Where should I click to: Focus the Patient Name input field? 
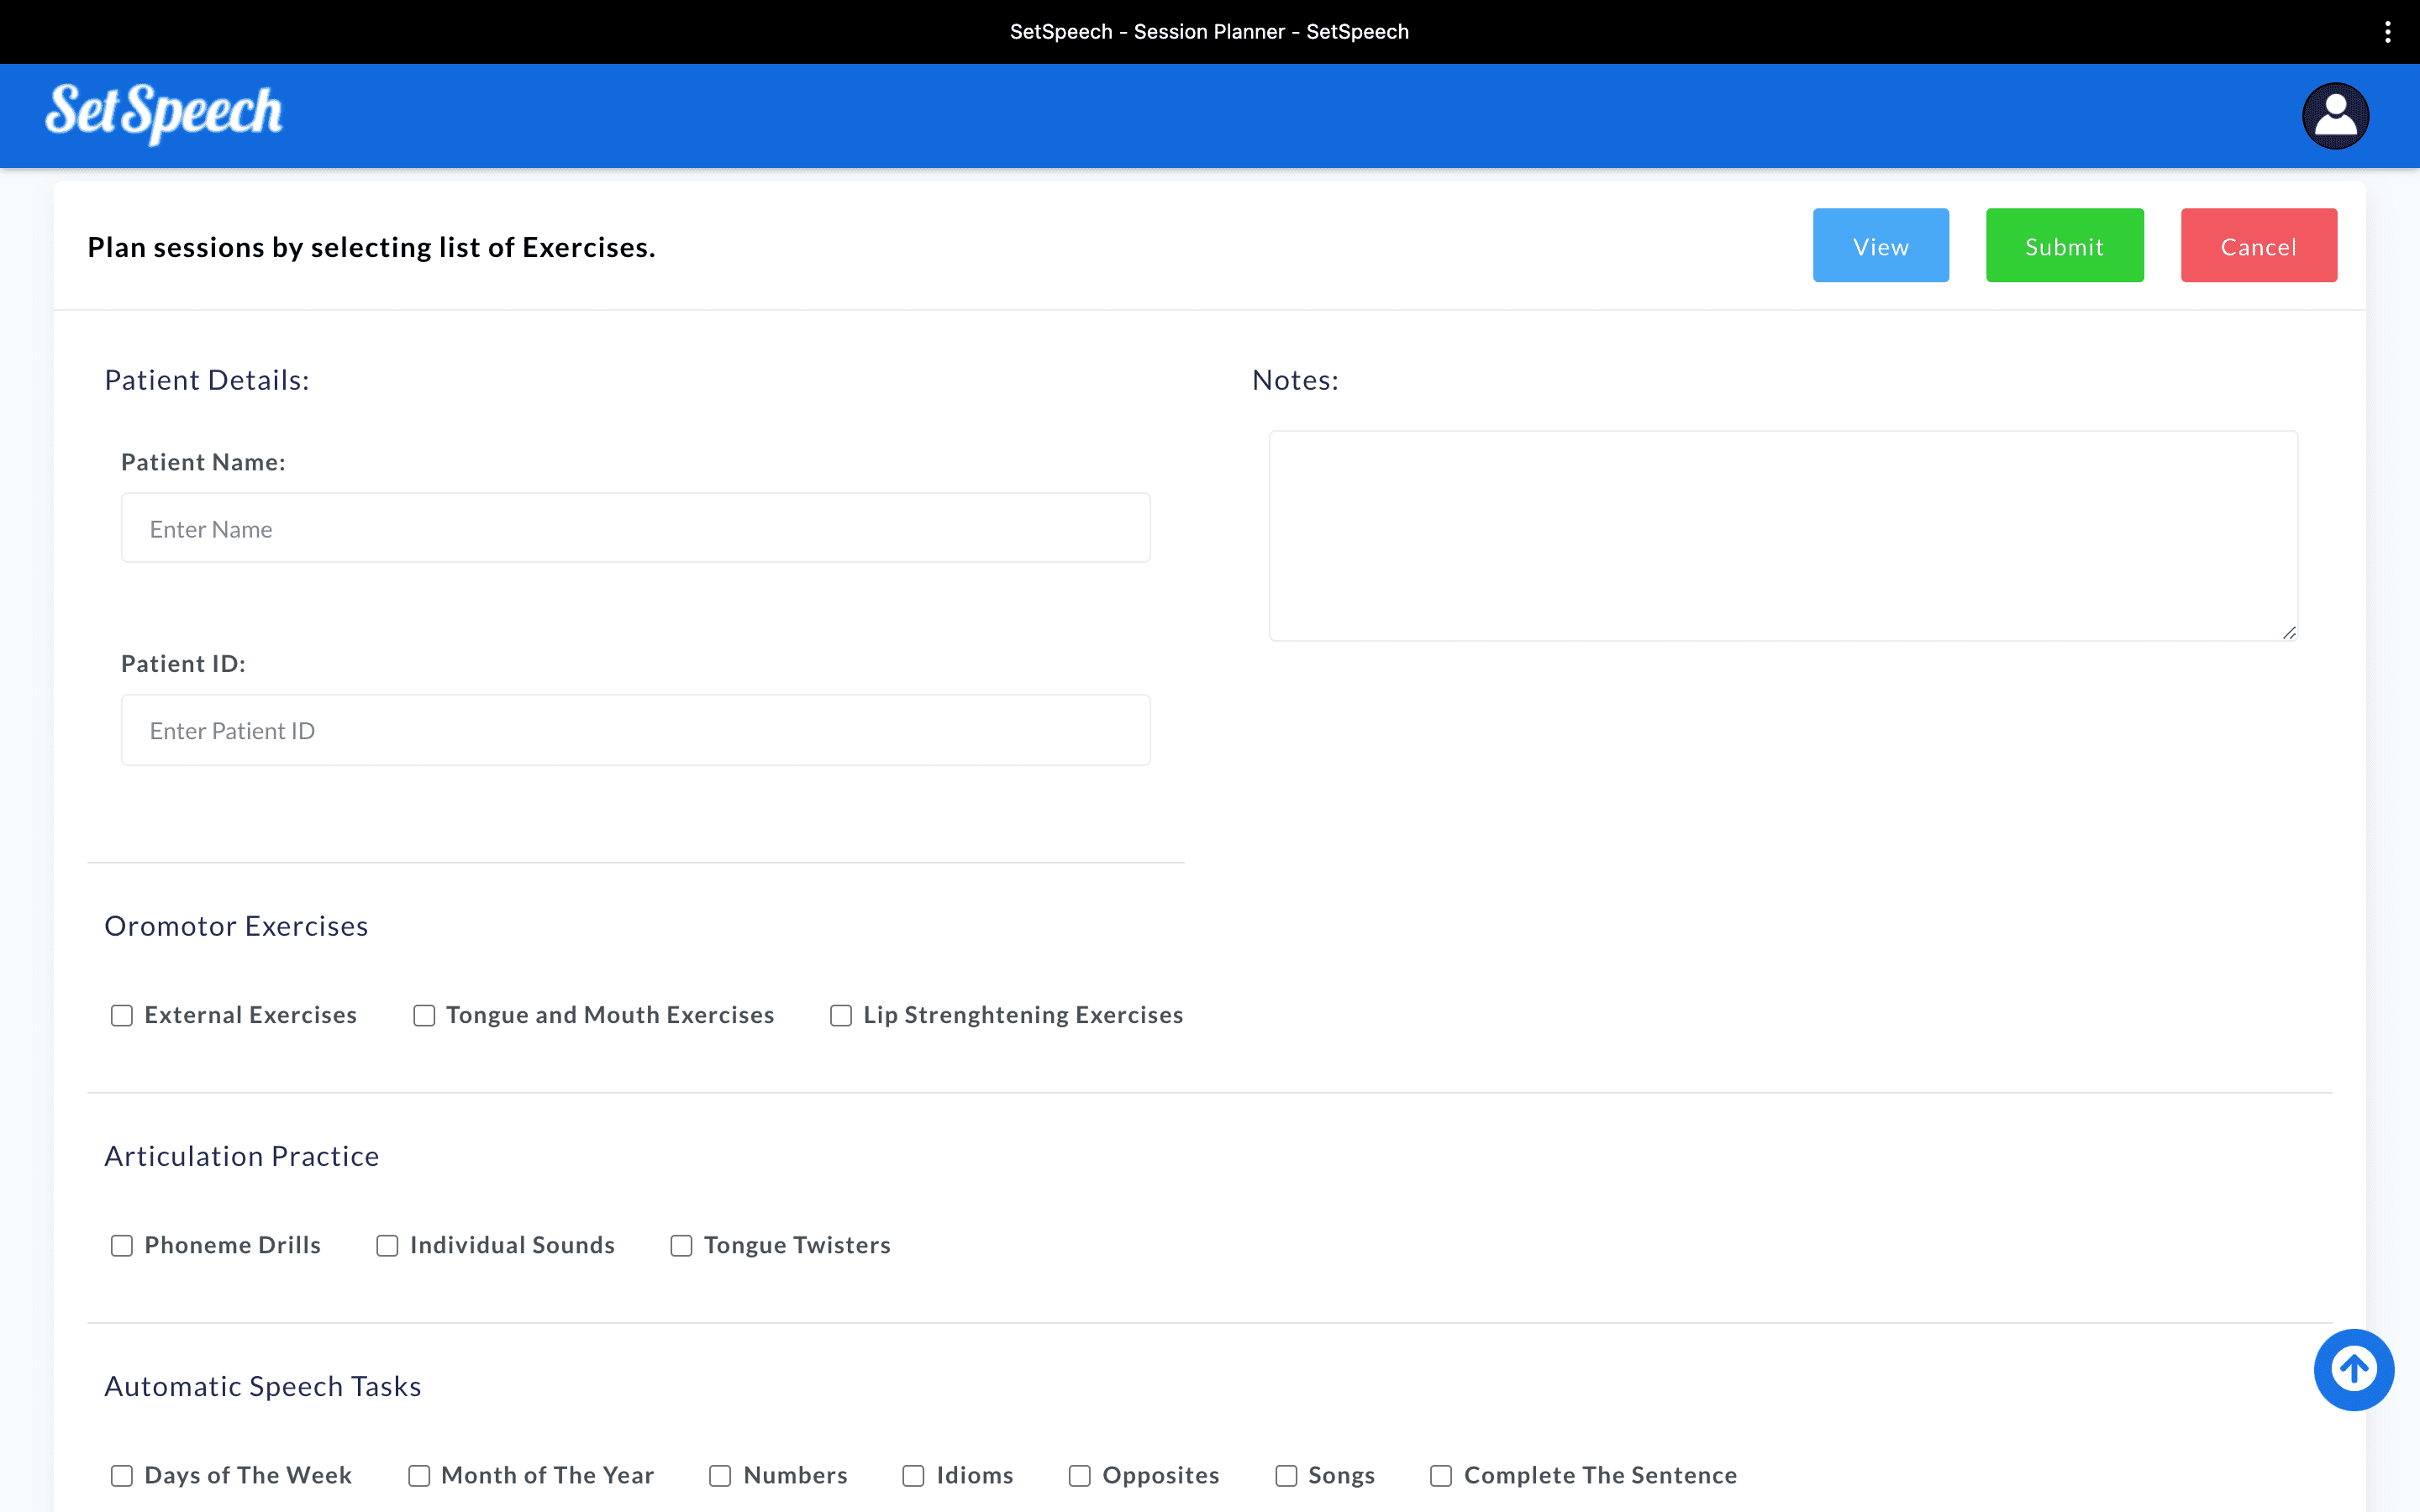coord(635,528)
